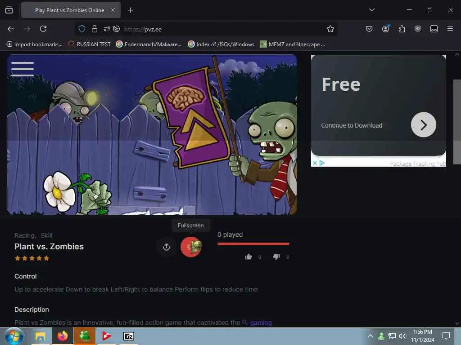This screenshot has height=345, width=461.
Task: Click the red Fullscreen game button
Action: point(191,247)
